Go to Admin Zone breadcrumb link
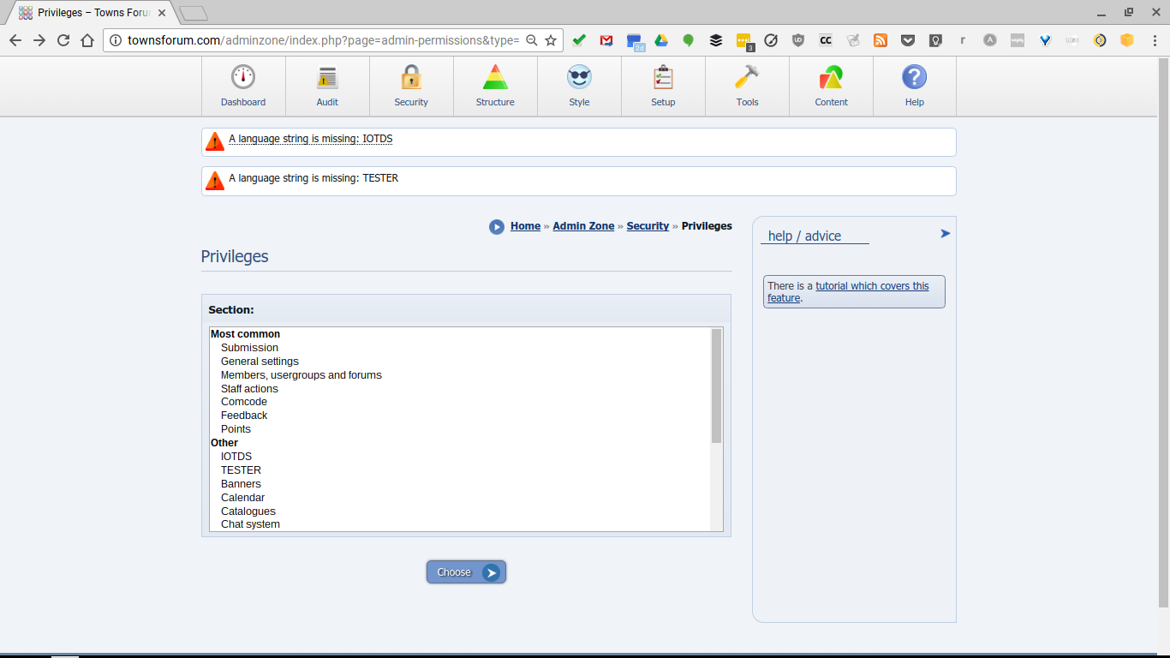The width and height of the screenshot is (1170, 658). (x=583, y=226)
